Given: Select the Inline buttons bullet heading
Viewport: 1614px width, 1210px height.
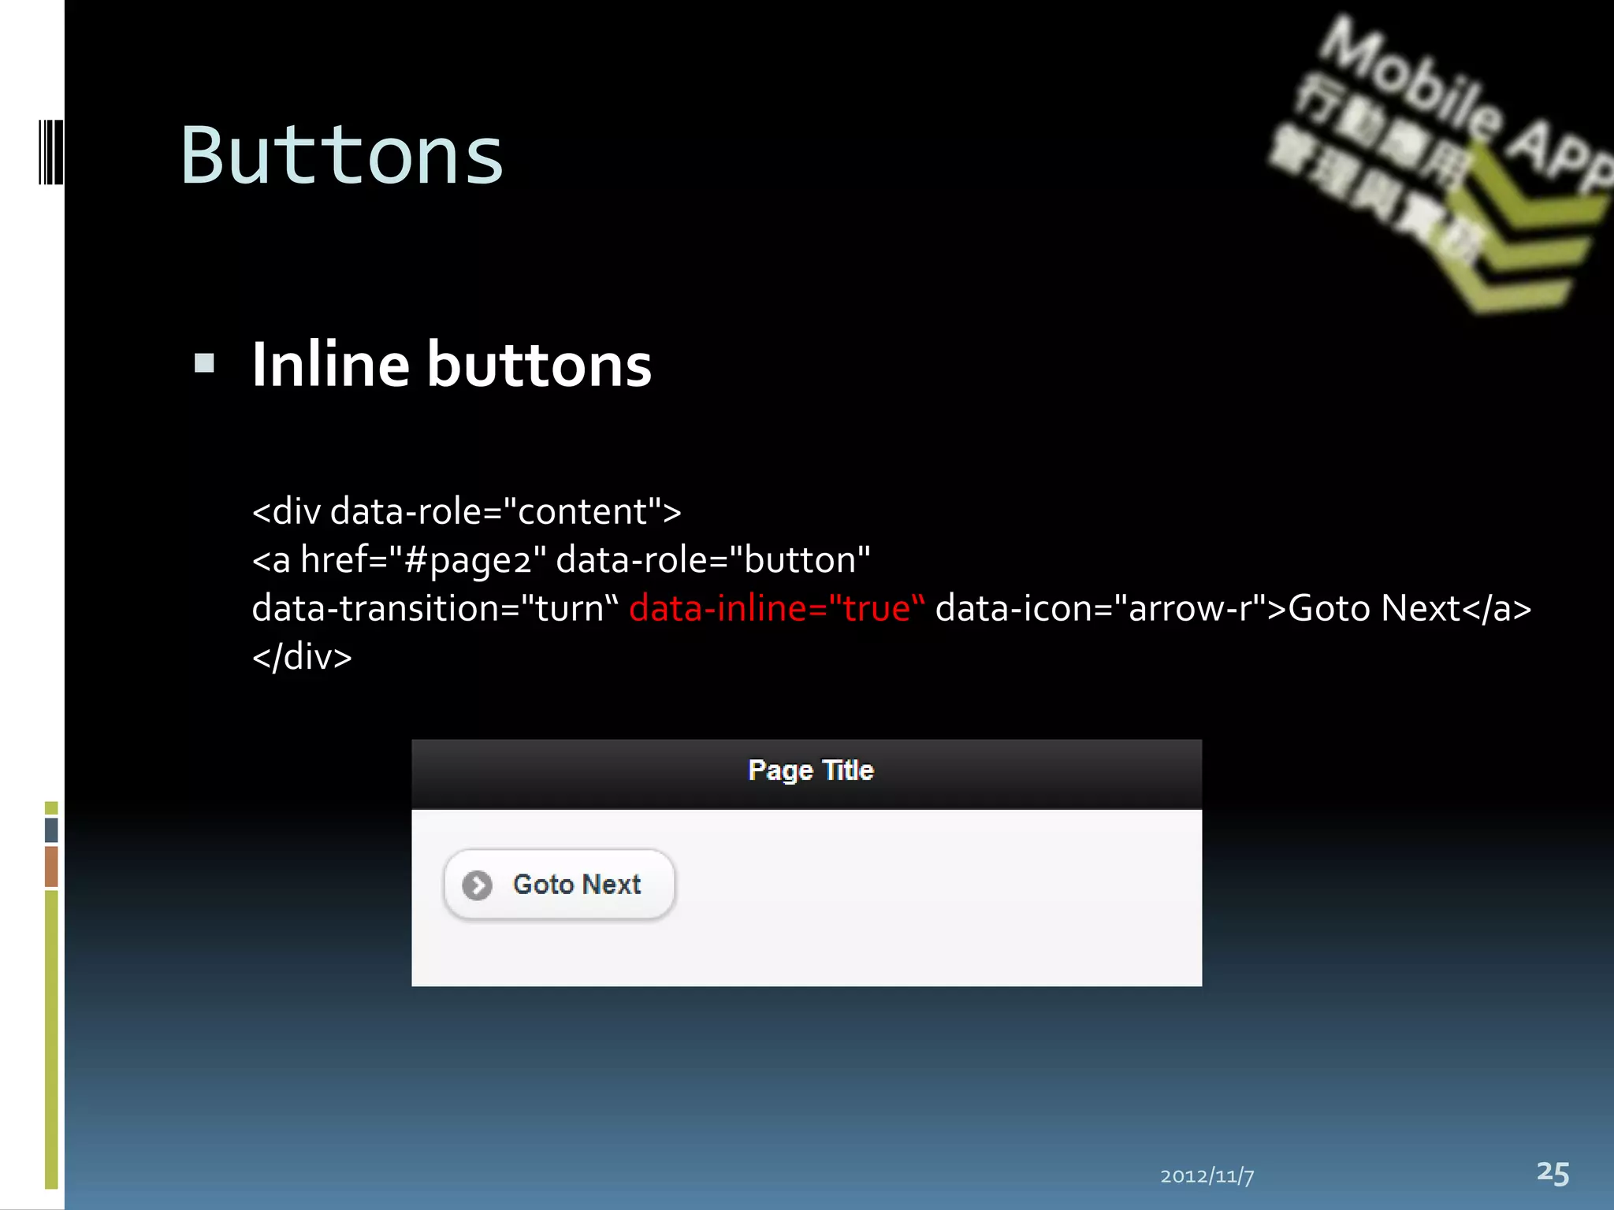Looking at the screenshot, I should pyautogui.click(x=452, y=365).
